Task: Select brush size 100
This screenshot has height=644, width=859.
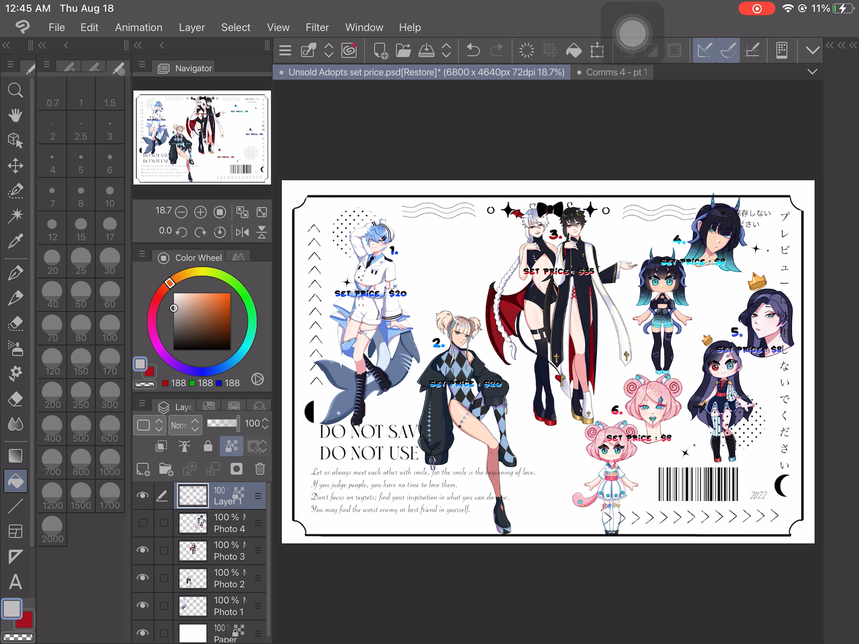Action: click(110, 328)
